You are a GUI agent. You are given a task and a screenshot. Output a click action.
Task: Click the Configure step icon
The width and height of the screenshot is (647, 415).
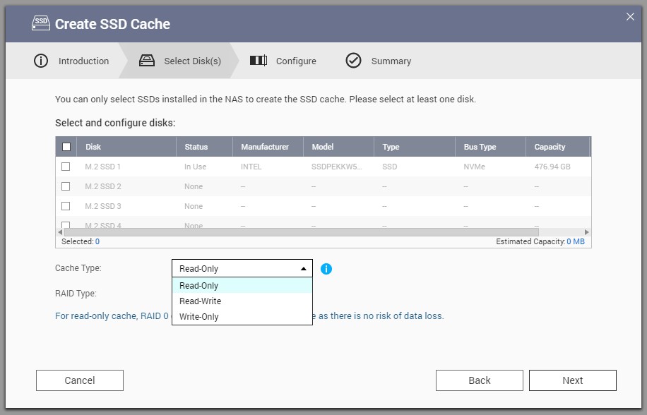(x=259, y=61)
